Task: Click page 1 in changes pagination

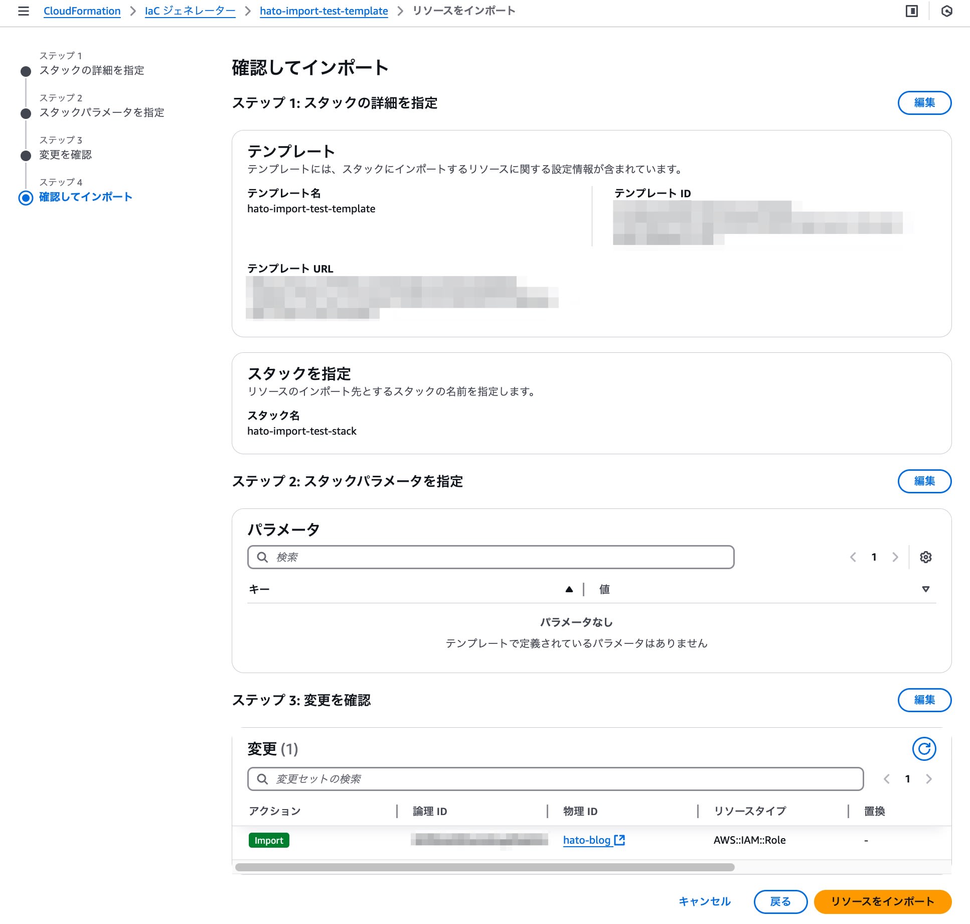Action: 908,779
